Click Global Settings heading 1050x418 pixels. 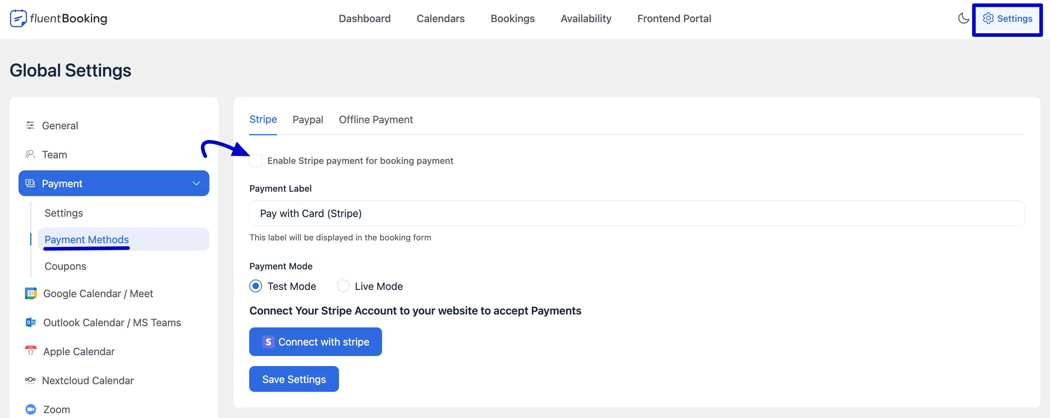click(70, 70)
